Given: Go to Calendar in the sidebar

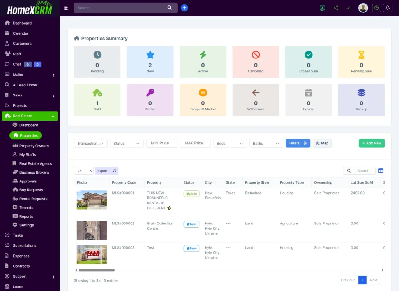Looking at the screenshot, I should coord(20,33).
